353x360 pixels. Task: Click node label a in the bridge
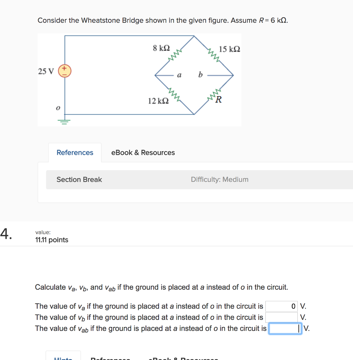[x=179, y=75]
